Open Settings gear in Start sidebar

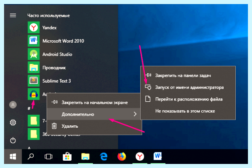13,122
